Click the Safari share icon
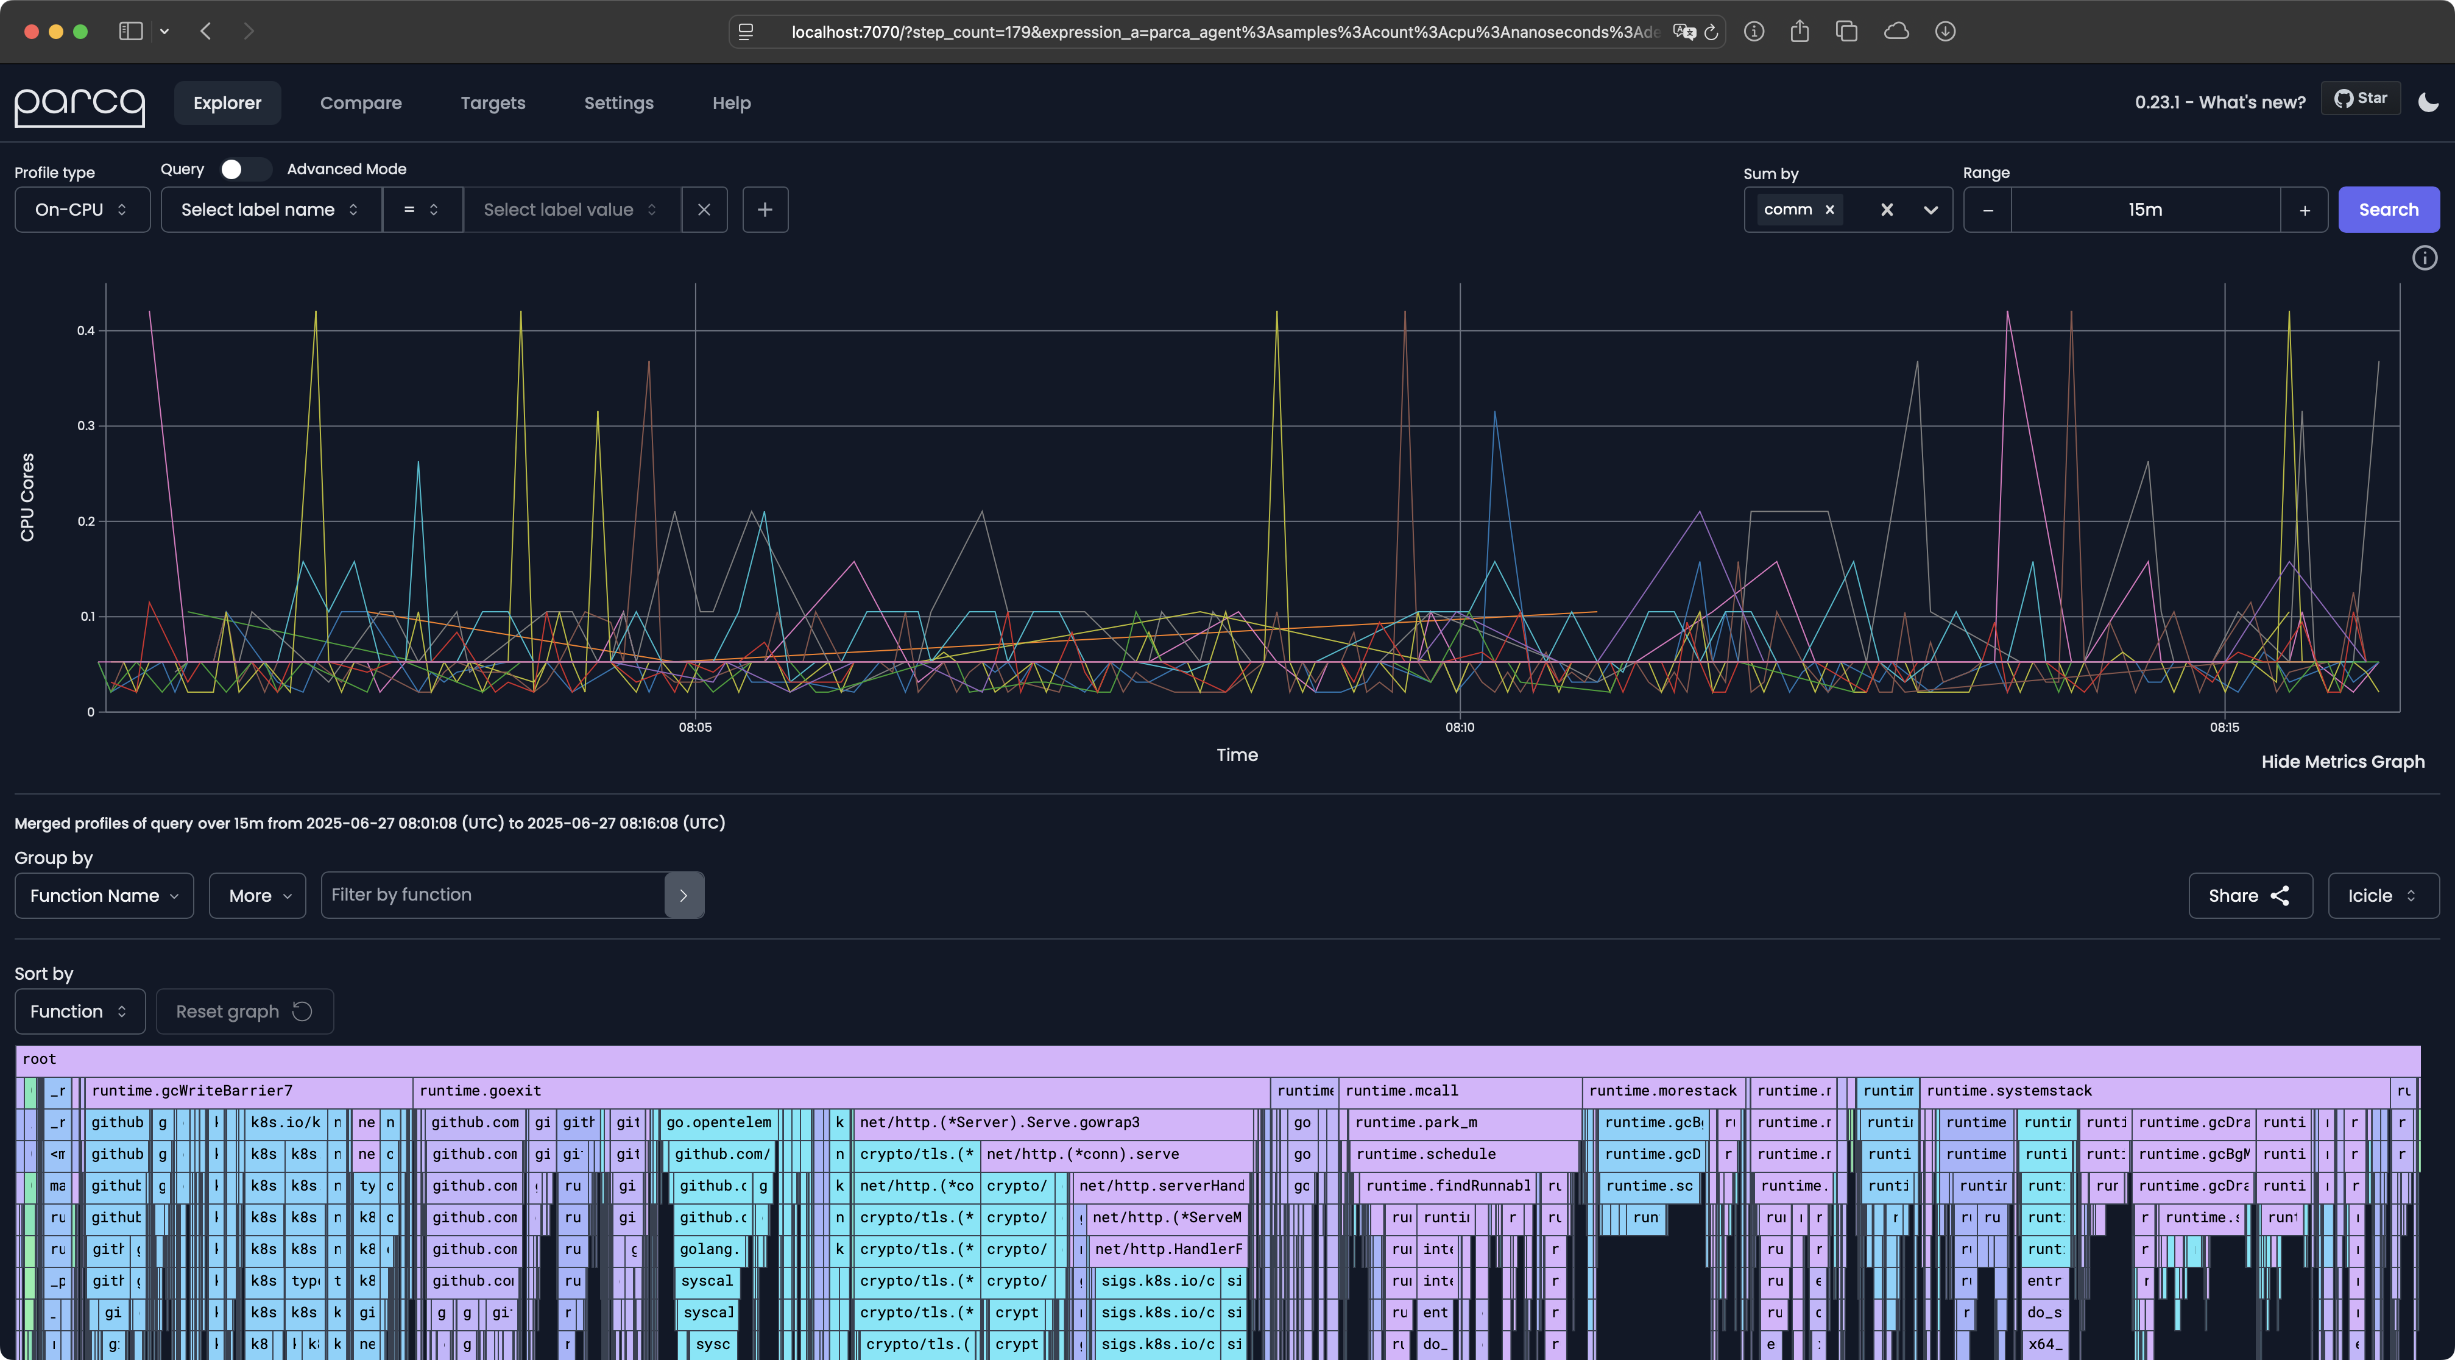The height and width of the screenshot is (1360, 2455). (1800, 32)
